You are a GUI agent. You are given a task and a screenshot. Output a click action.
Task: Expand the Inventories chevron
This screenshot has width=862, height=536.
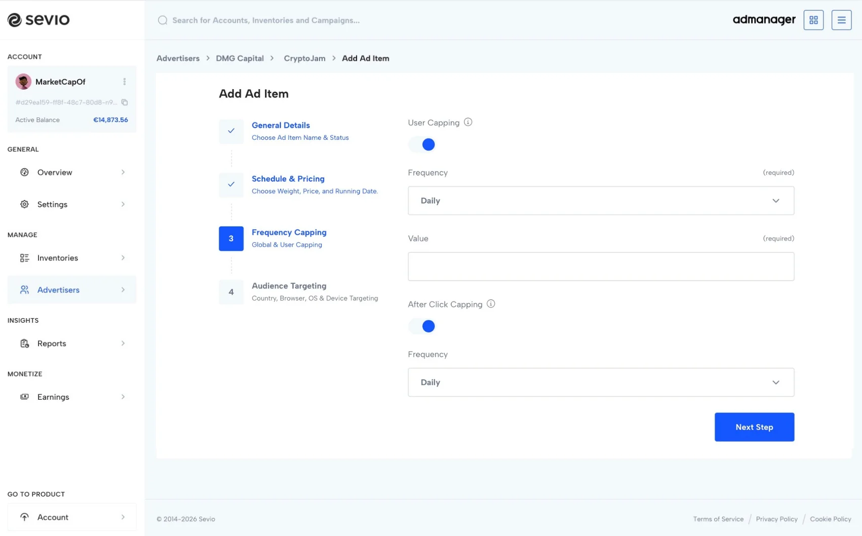tap(123, 258)
